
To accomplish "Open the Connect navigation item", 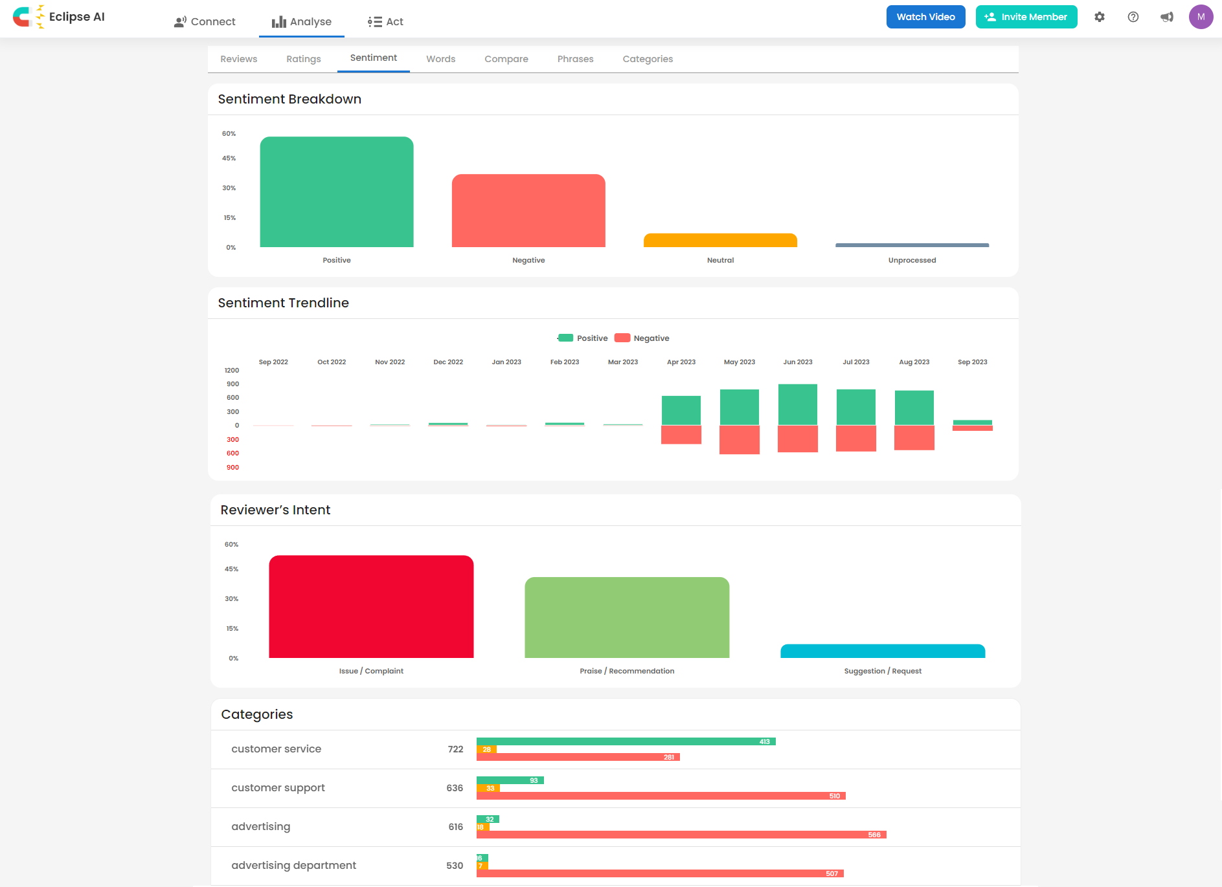I will [205, 21].
